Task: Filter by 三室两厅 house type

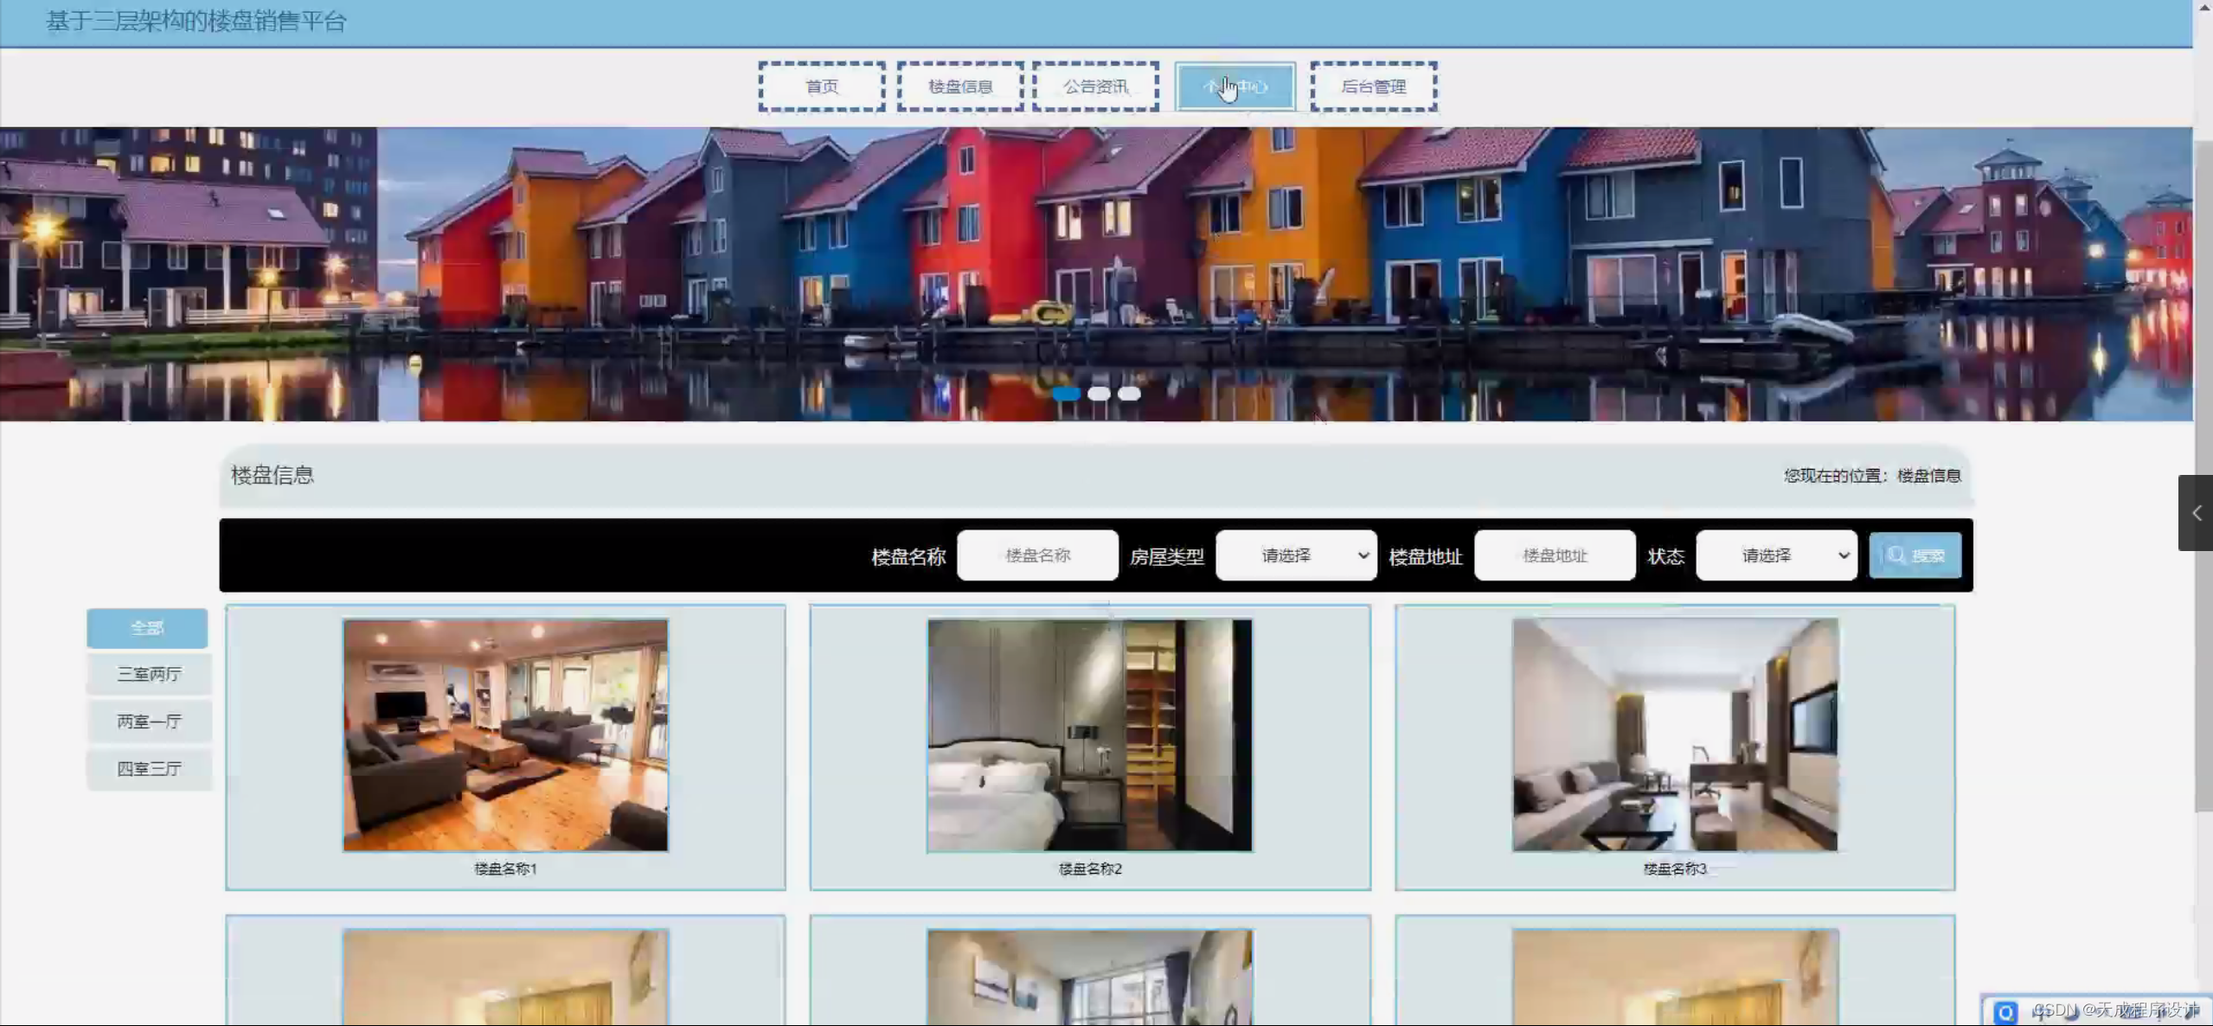Action: 149,674
